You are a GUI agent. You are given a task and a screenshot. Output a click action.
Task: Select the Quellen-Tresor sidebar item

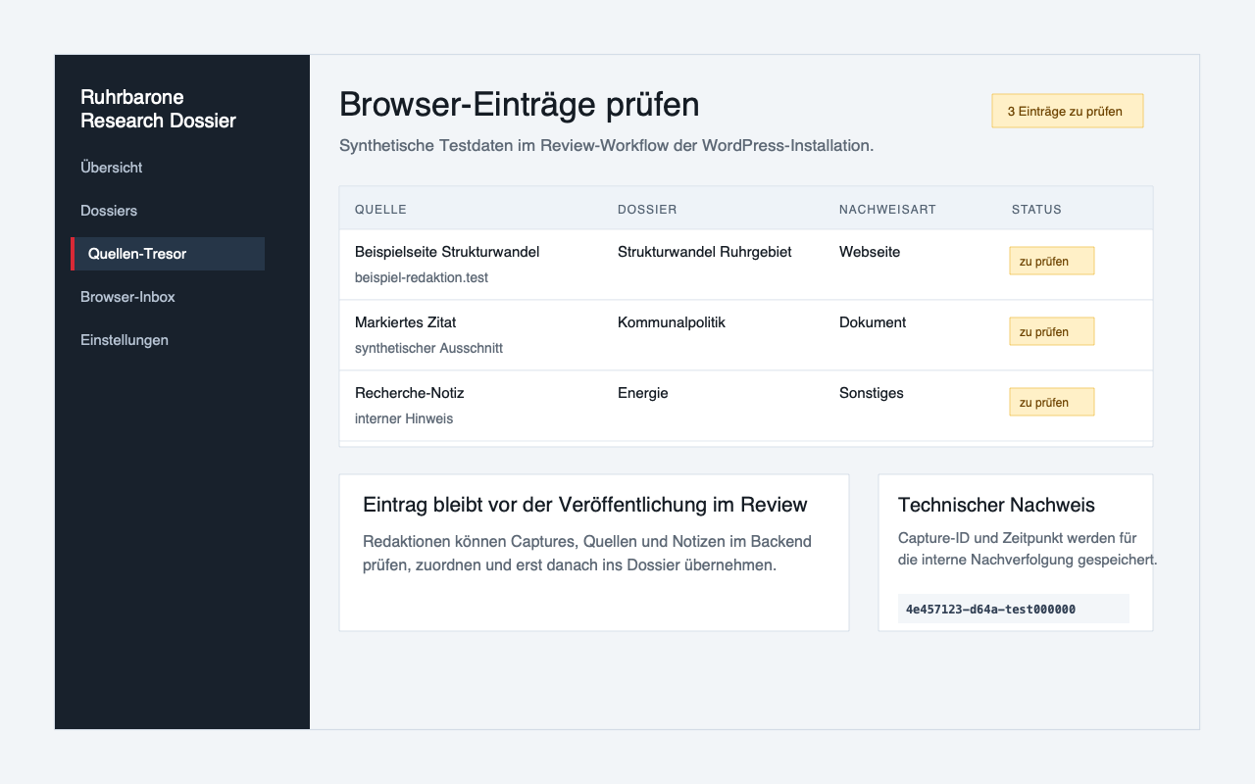(168, 254)
